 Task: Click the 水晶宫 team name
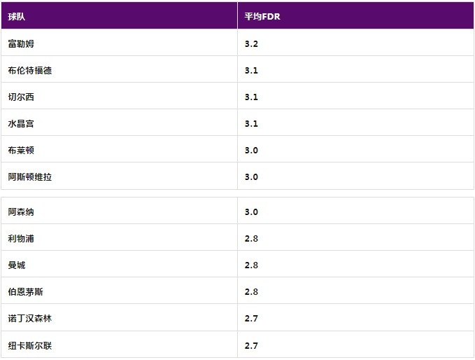21,123
